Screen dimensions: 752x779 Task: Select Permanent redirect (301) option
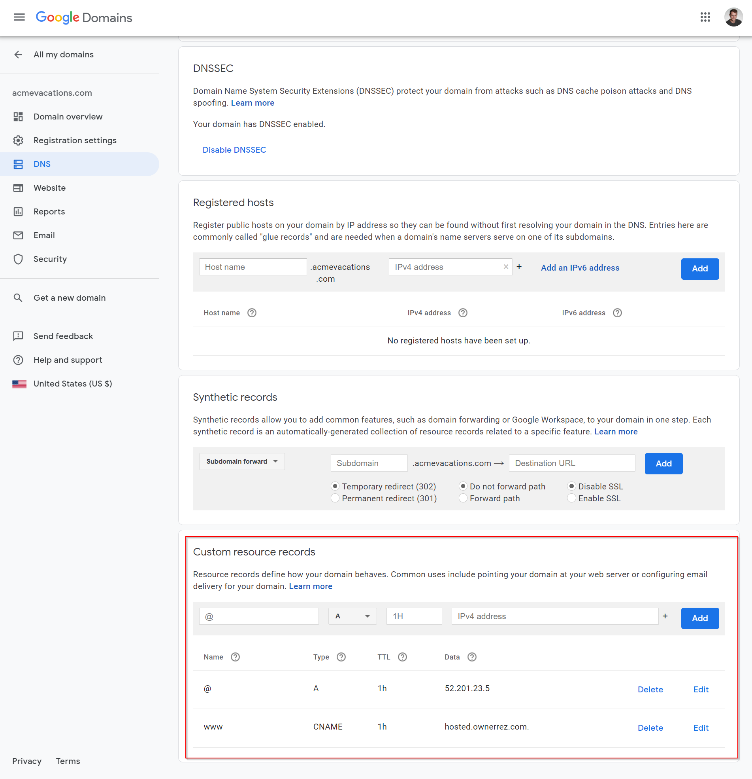click(x=335, y=498)
